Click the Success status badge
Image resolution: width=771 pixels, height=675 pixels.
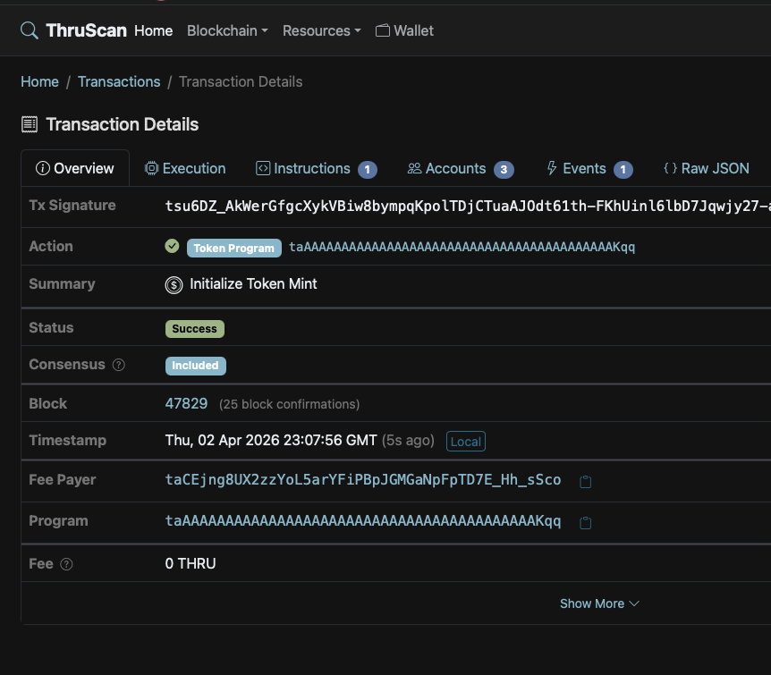[195, 329]
